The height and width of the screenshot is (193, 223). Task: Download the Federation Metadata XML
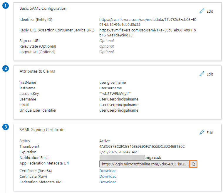click(x=108, y=182)
